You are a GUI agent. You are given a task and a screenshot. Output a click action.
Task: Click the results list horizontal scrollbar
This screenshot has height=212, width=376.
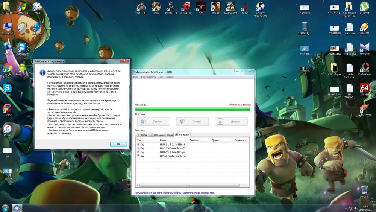point(189,185)
